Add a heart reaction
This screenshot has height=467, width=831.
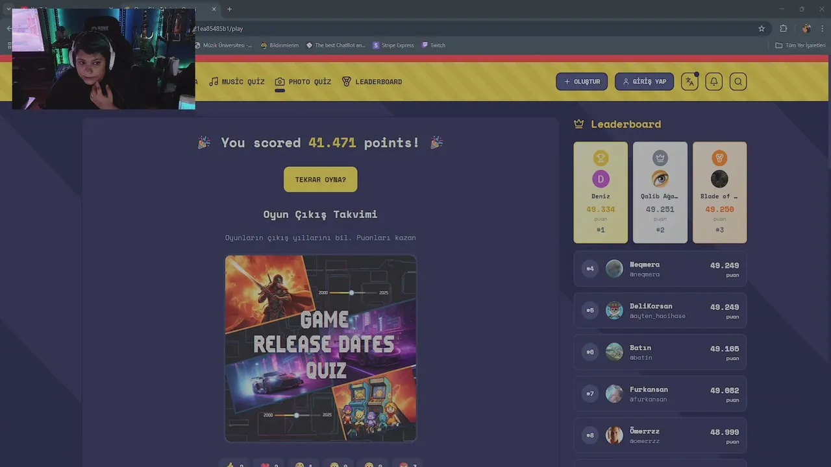click(x=269, y=464)
